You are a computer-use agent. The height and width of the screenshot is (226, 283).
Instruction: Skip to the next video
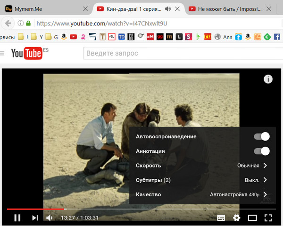(34, 218)
